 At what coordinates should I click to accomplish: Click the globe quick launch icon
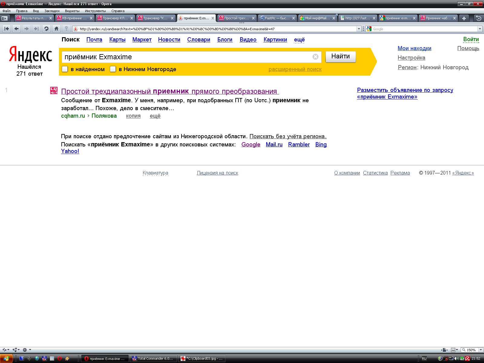[x=37, y=358]
